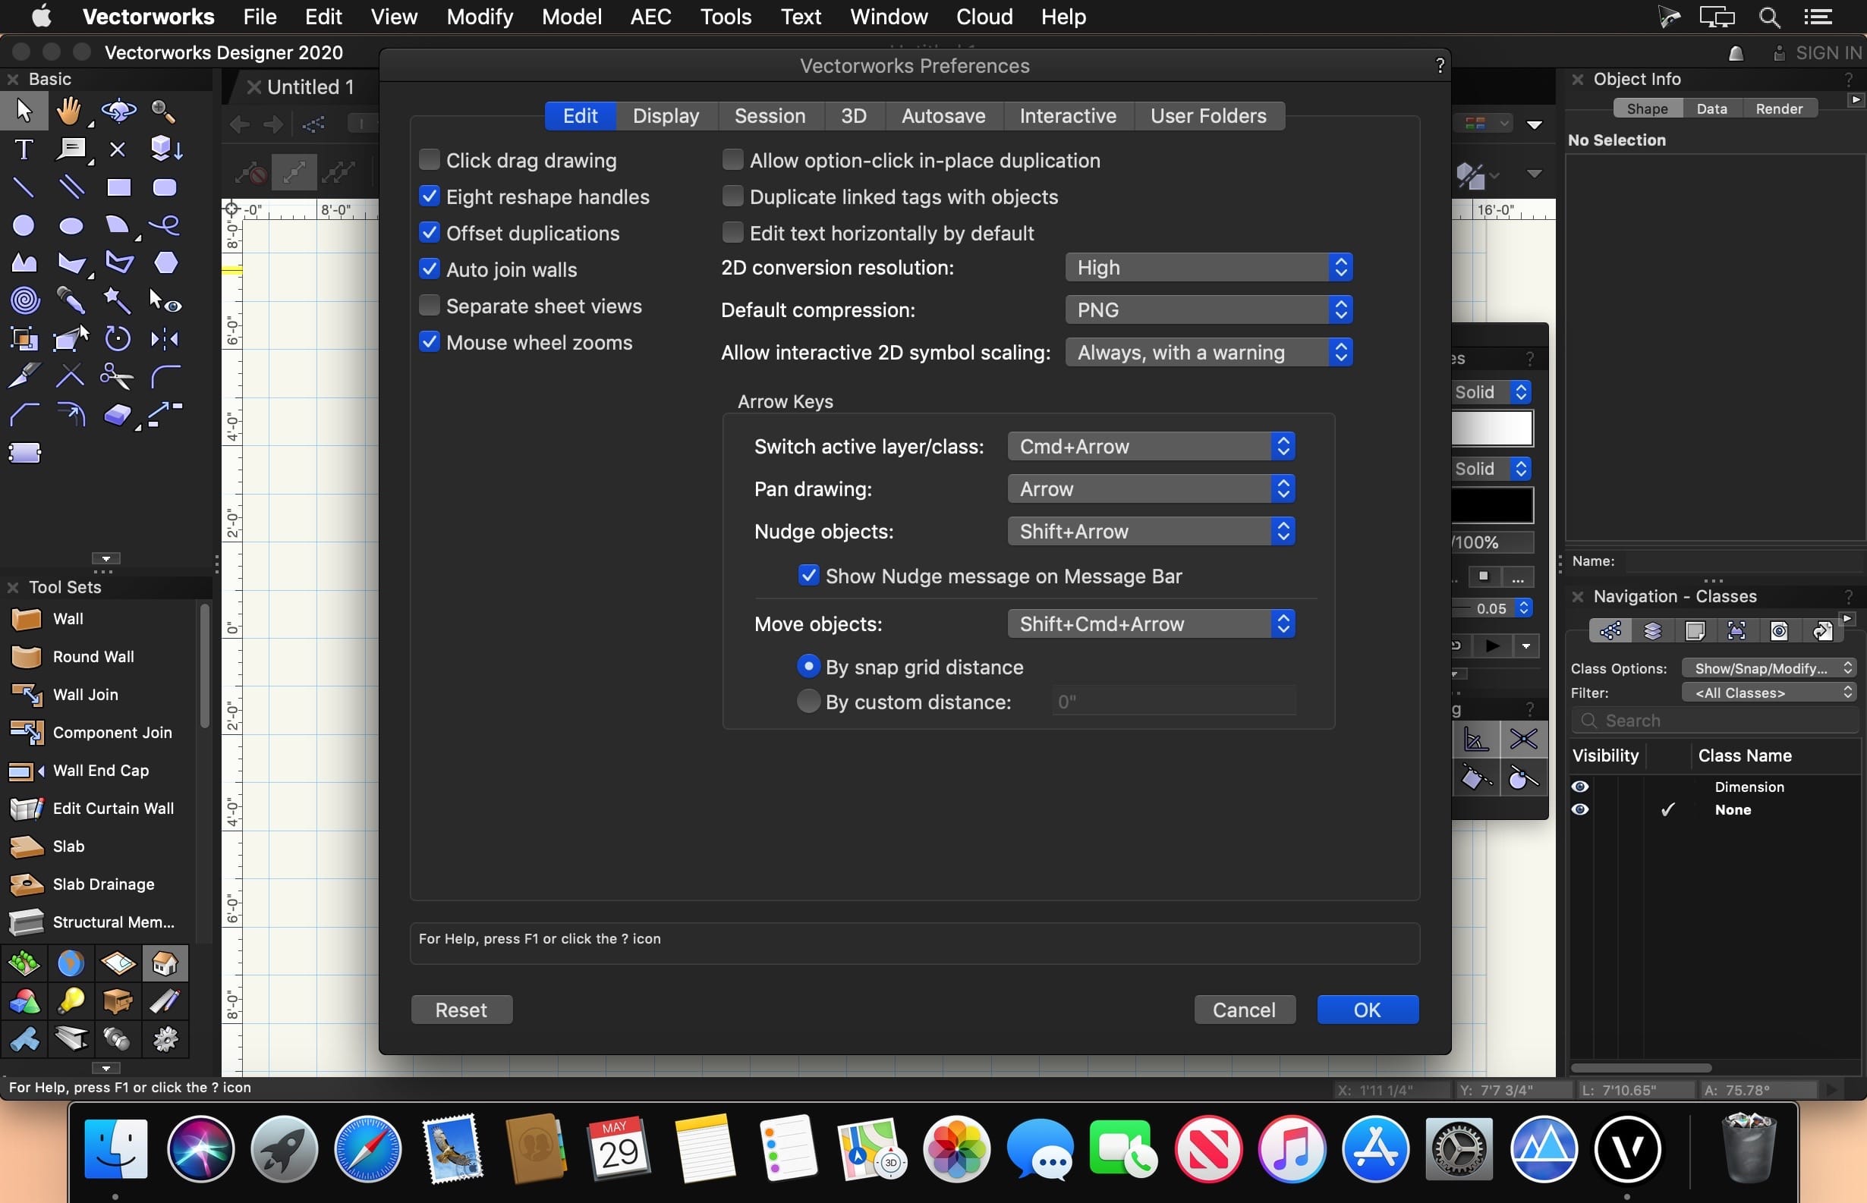1867x1203 pixels.
Task: Click the black pen color swatch
Action: click(1491, 505)
